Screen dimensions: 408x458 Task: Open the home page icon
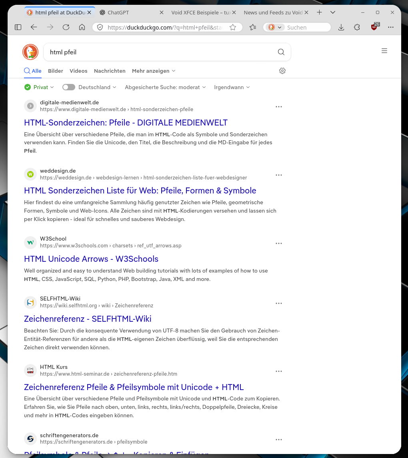tap(82, 27)
